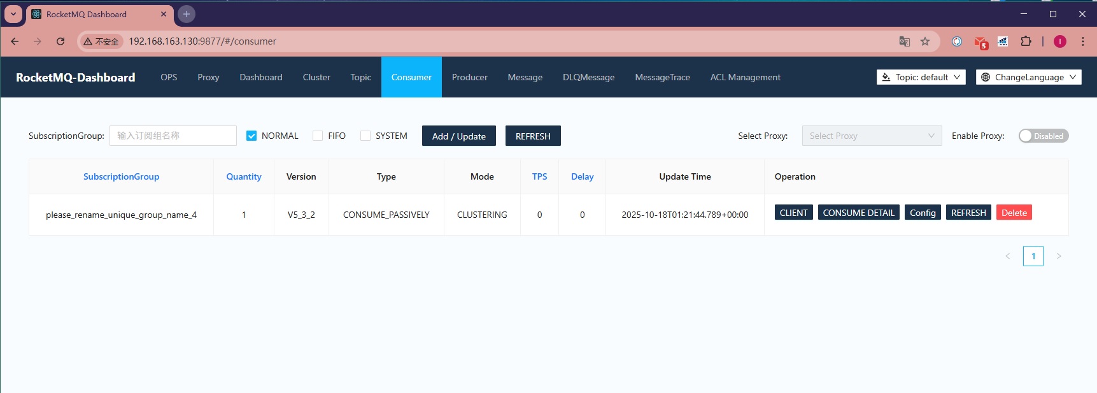Image resolution: width=1097 pixels, height=393 pixels.
Task: Click the row REFRESH button next to Config
Action: (968, 213)
